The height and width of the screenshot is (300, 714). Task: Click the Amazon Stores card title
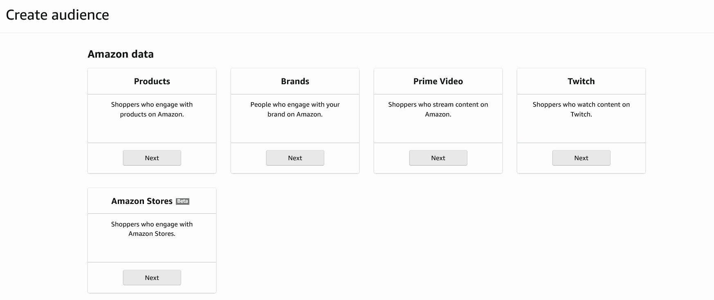(142, 201)
